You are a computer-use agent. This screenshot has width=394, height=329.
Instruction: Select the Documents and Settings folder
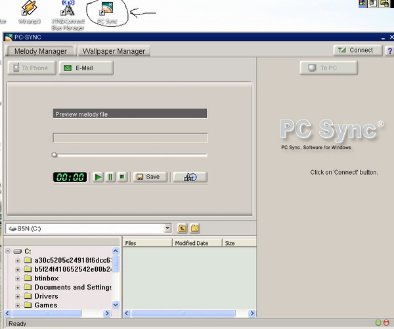coord(73,287)
